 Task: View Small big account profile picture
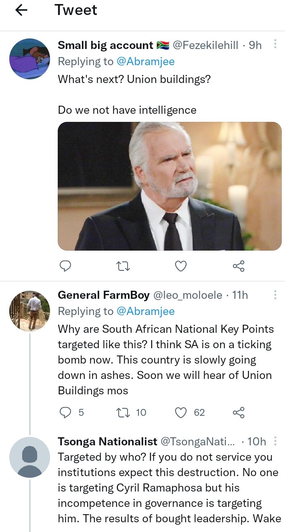[29, 59]
